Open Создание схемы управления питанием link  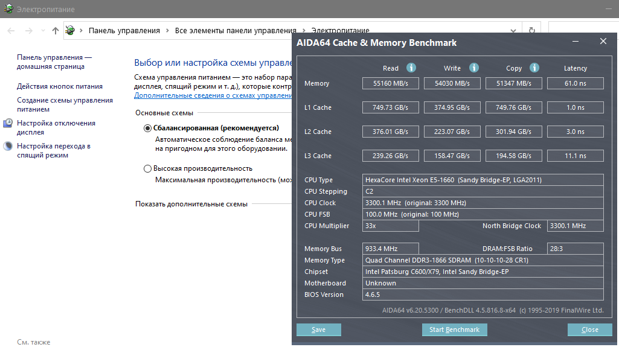[65, 105]
